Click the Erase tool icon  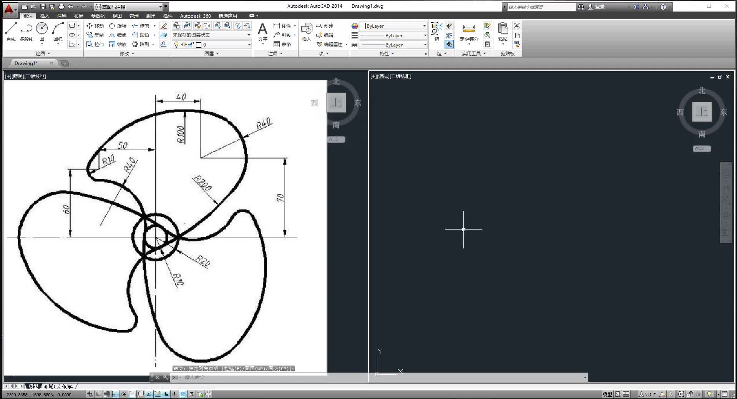tap(164, 26)
